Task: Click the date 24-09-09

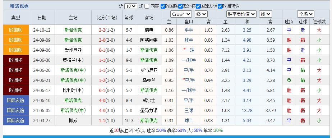Action: (42, 40)
